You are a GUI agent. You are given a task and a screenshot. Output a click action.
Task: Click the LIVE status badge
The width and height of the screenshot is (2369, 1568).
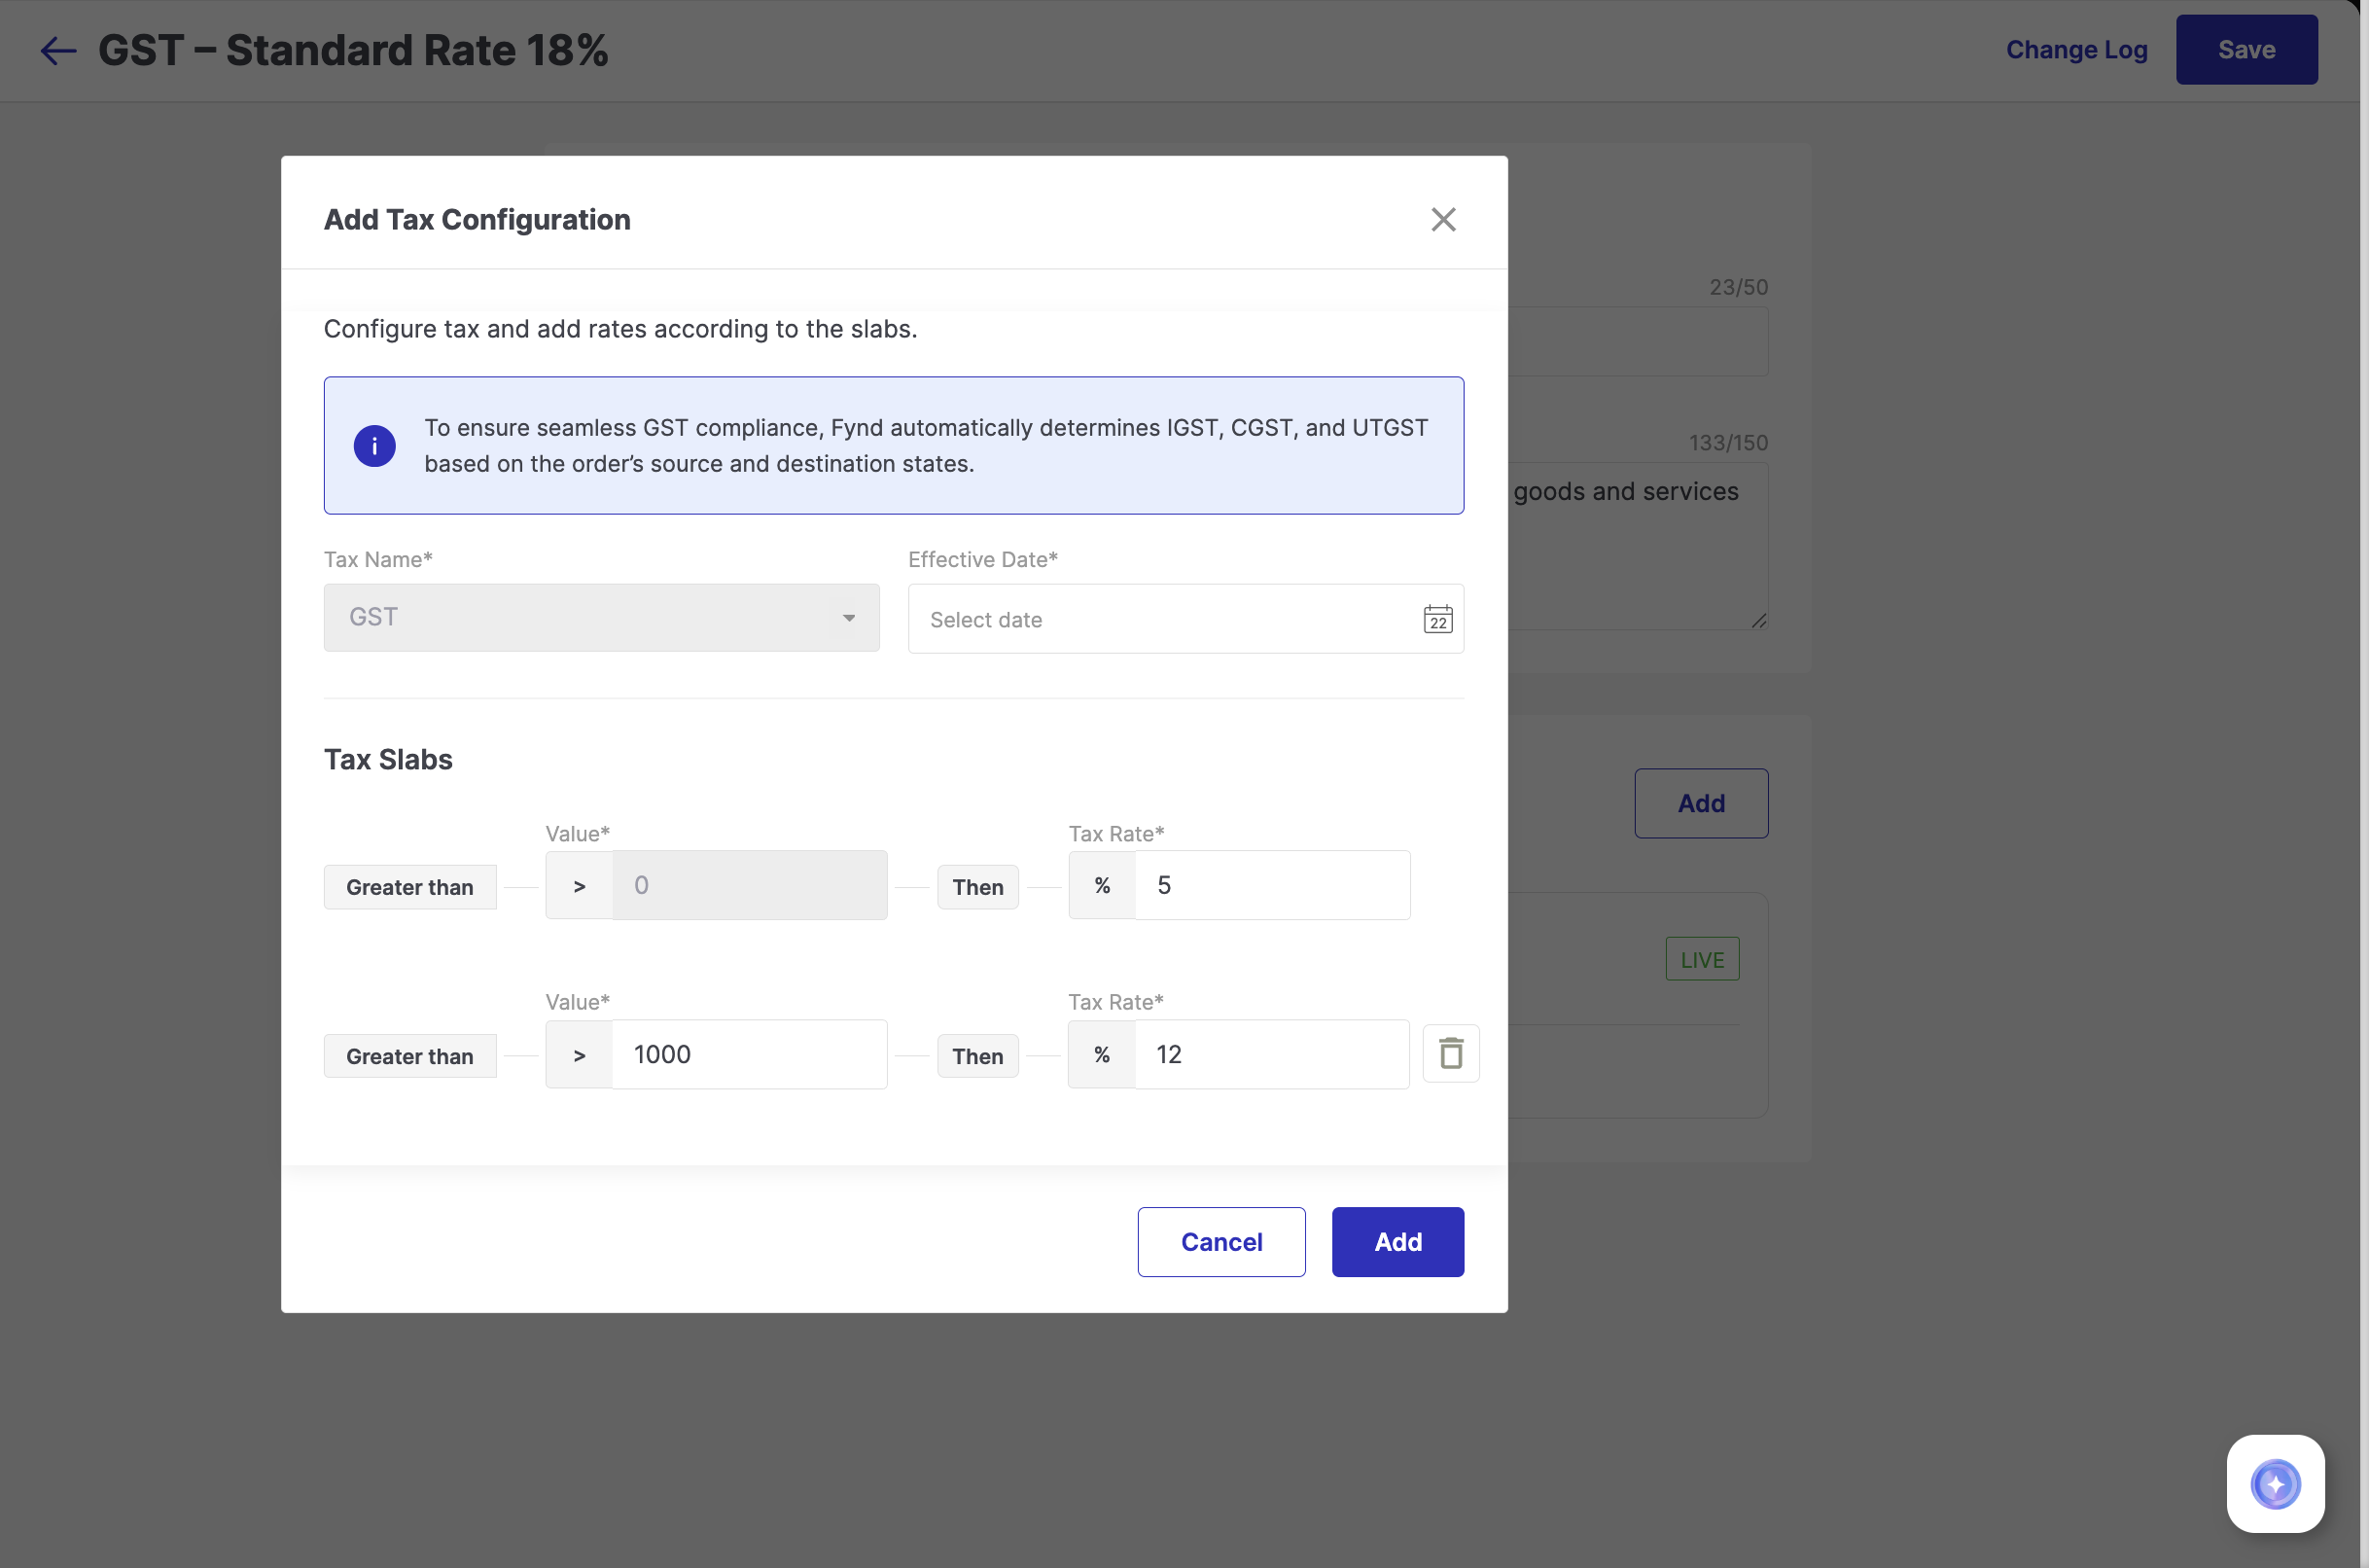pos(1701,959)
